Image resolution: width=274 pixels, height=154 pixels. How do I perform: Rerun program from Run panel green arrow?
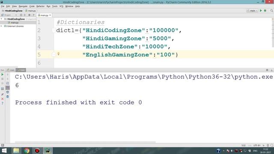3,74
